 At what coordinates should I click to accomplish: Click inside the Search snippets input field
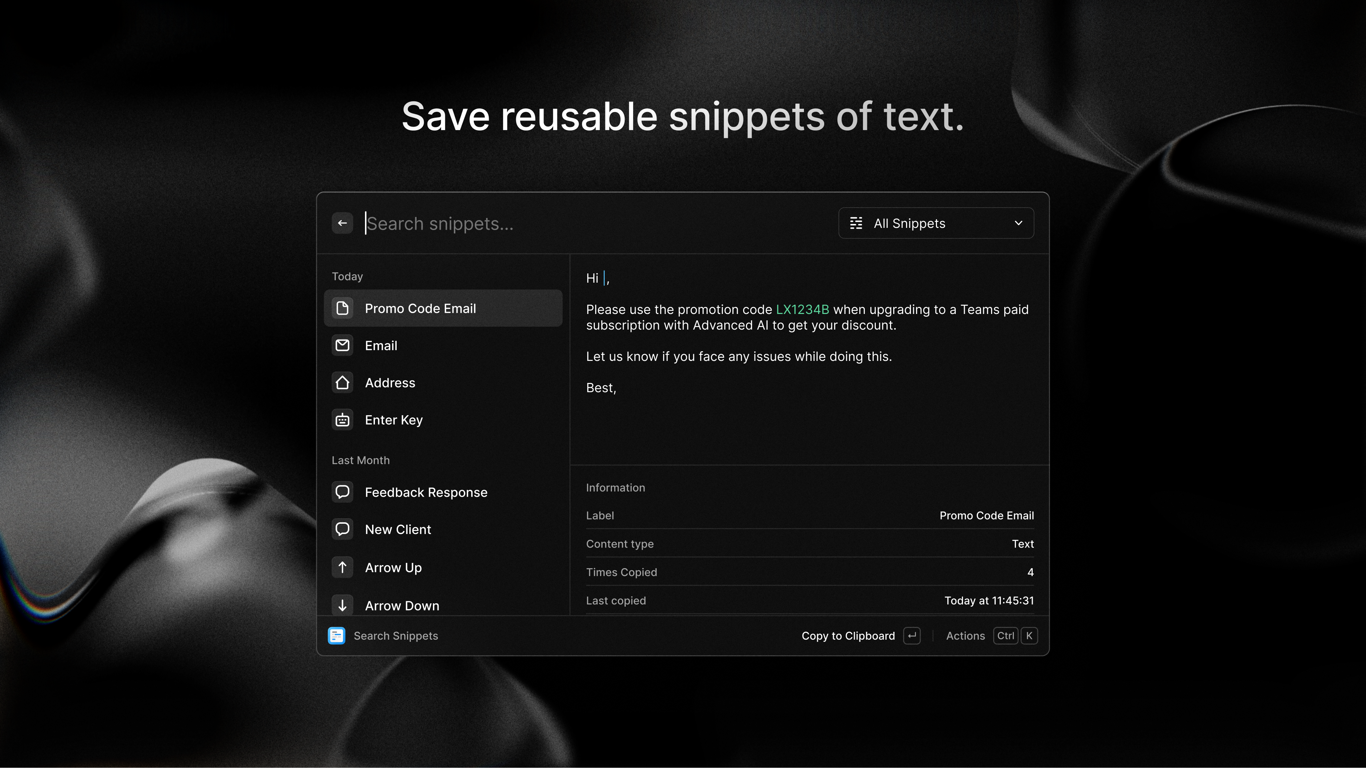pos(477,223)
